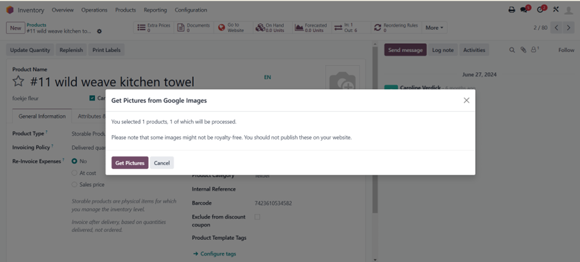Click the Log note button

[x=443, y=50]
